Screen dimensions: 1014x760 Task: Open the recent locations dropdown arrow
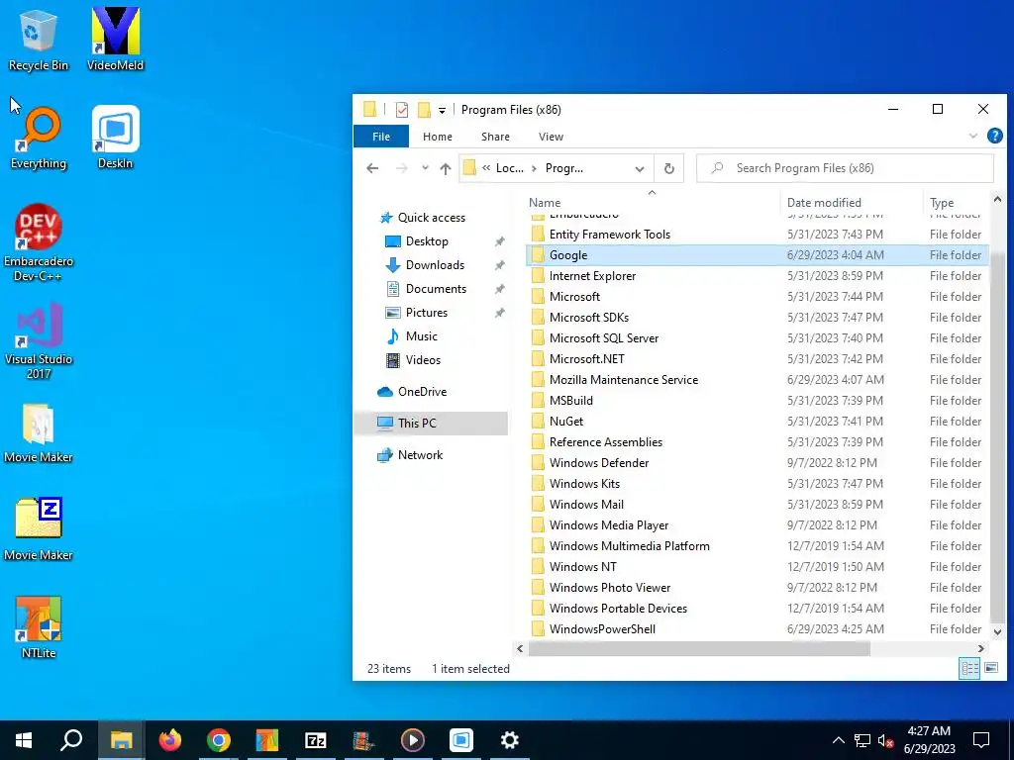point(425,168)
